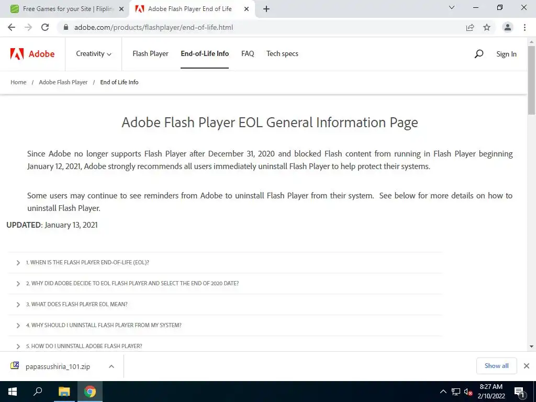This screenshot has width=536, height=402.
Task: Select the FAQ navigation item
Action: click(x=248, y=54)
